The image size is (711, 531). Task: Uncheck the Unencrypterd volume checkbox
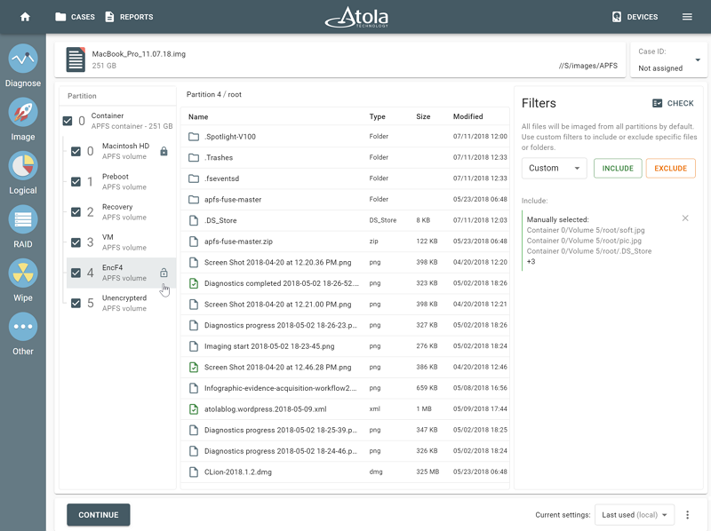[76, 303]
